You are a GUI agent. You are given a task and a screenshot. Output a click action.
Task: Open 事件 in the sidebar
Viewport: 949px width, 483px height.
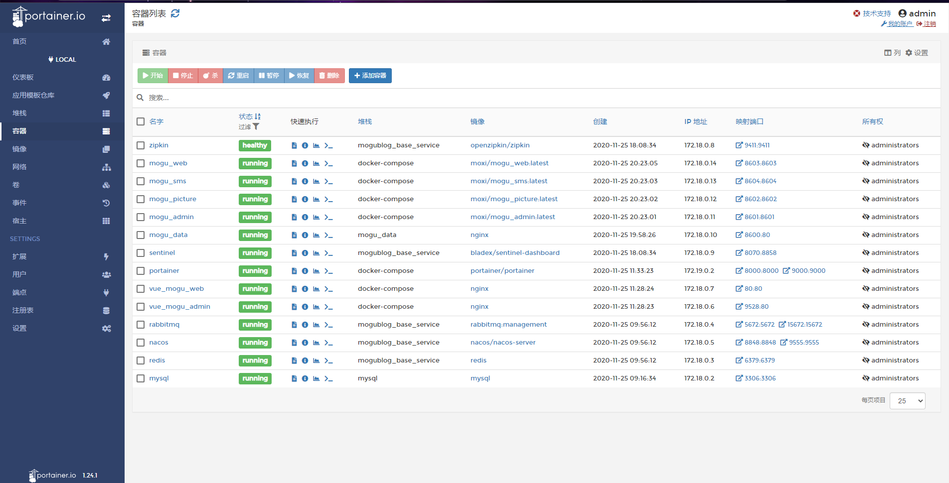tap(62, 203)
